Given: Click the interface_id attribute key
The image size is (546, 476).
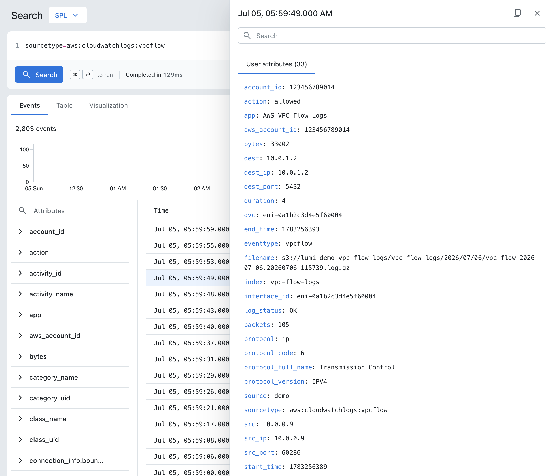Looking at the screenshot, I should tap(267, 296).
